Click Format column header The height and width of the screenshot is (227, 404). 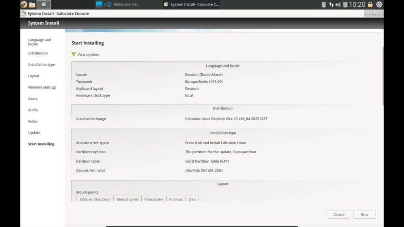pos(176,199)
